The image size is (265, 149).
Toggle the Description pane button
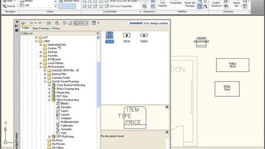87,23
